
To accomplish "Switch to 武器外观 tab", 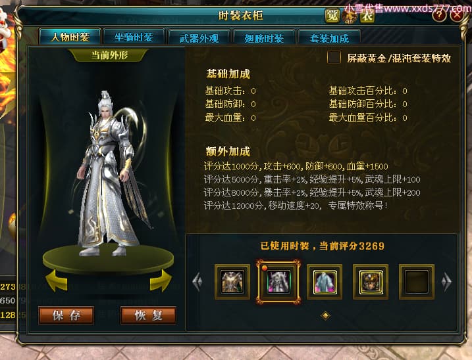I will 199,38.
